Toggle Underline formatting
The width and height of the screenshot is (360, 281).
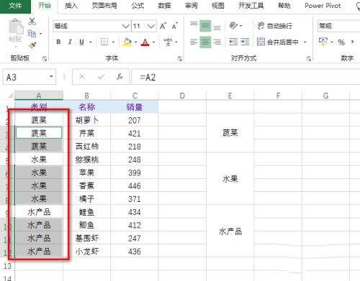point(81,42)
